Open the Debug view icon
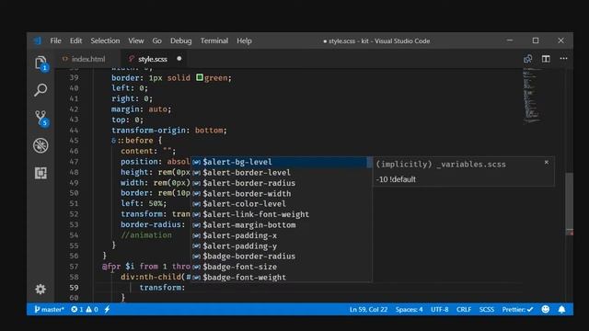This screenshot has width=589, height=331. coord(40,145)
